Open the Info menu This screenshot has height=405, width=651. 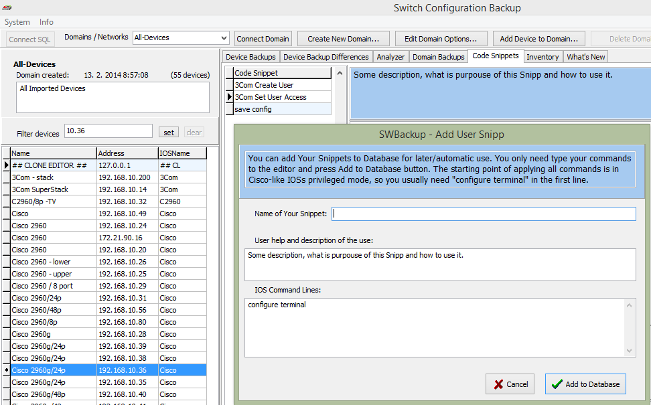(x=46, y=22)
